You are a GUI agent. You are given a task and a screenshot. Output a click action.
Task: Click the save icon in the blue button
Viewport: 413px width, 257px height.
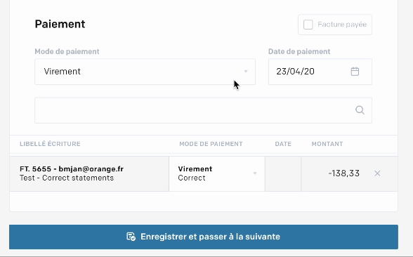tap(131, 237)
